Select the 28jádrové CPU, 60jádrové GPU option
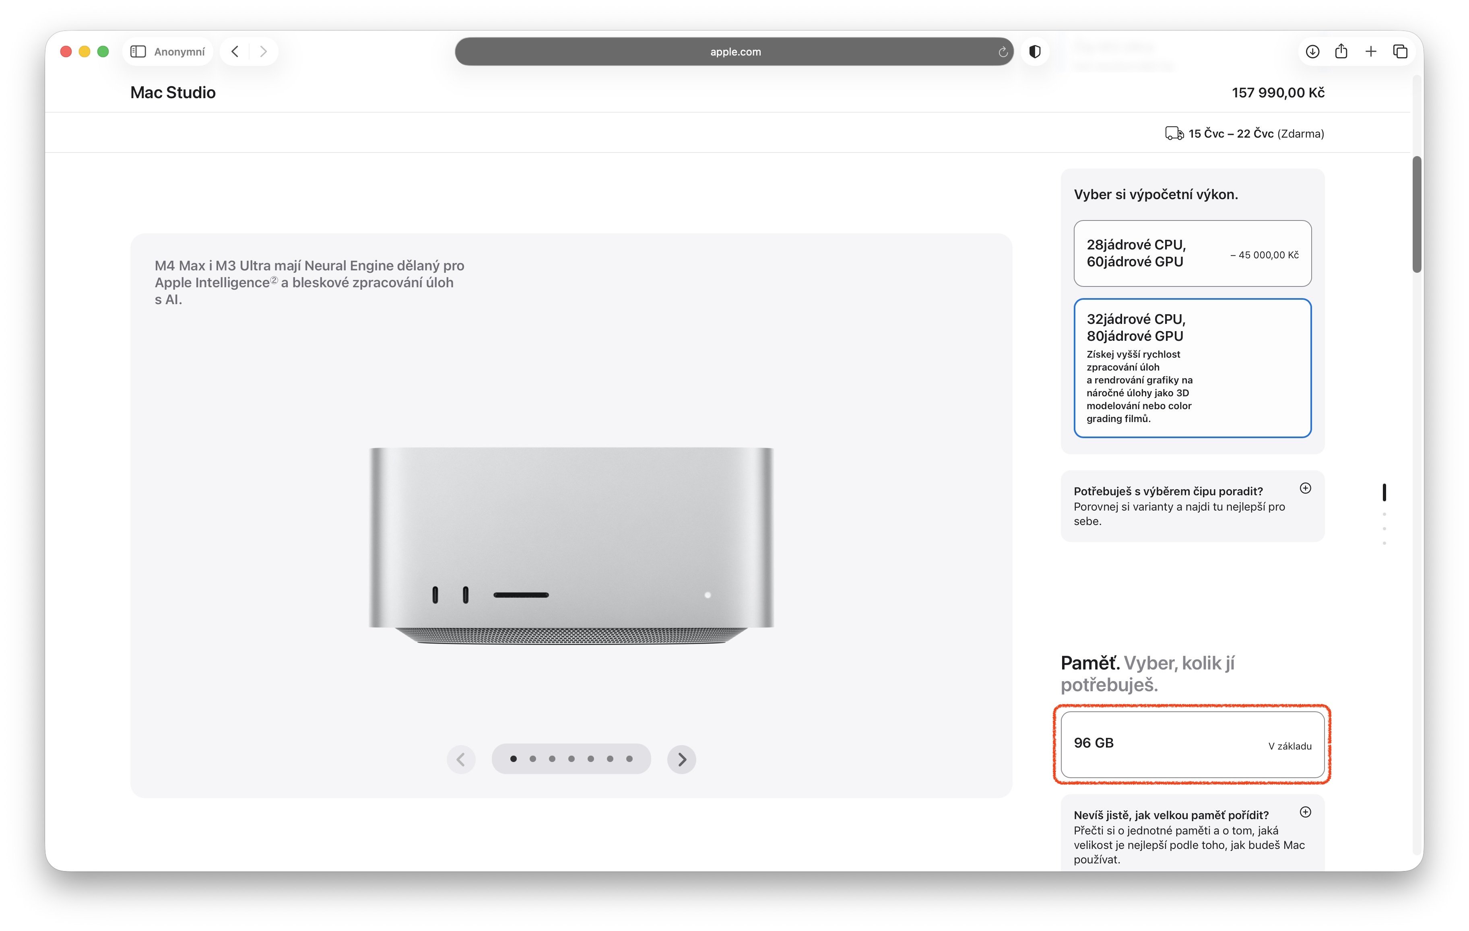Screen dimensions: 1469x931 coord(1192,253)
